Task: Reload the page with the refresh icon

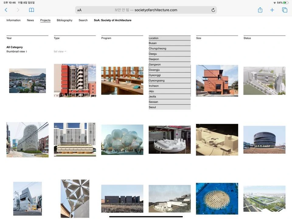Action: pos(213,10)
